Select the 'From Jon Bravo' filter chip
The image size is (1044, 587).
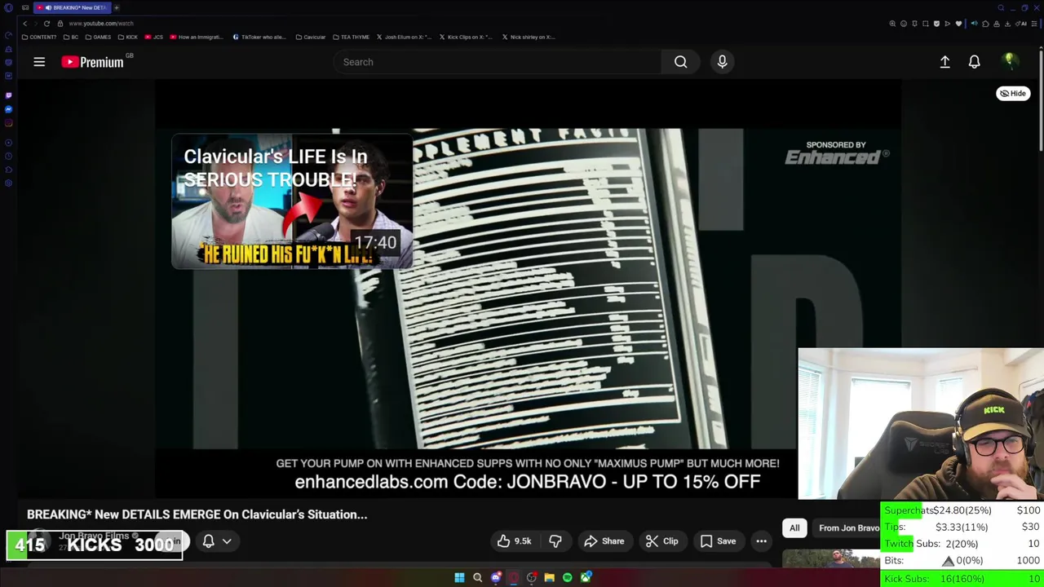[x=847, y=528]
